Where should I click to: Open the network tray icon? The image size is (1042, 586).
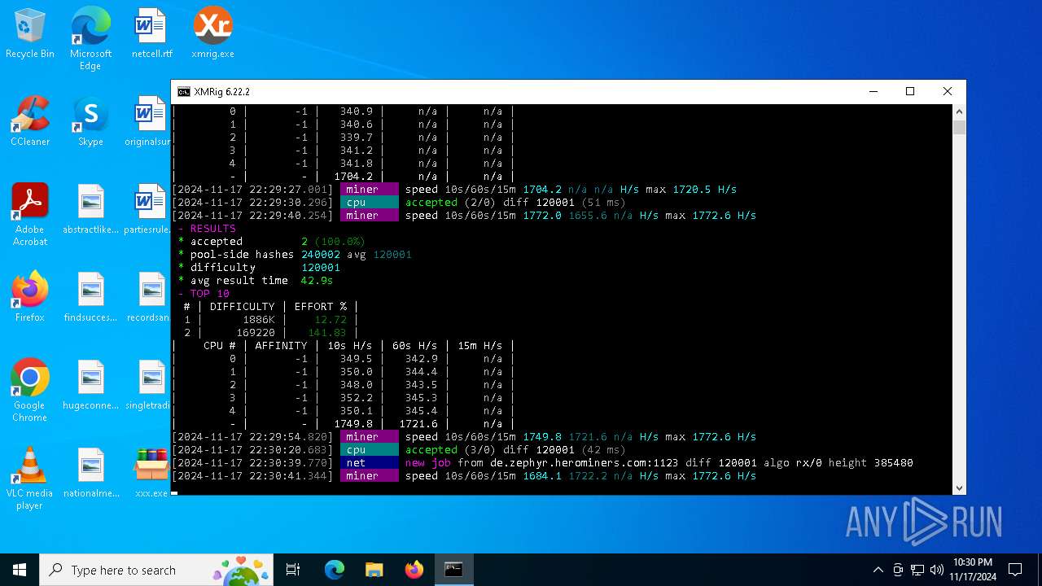(917, 570)
